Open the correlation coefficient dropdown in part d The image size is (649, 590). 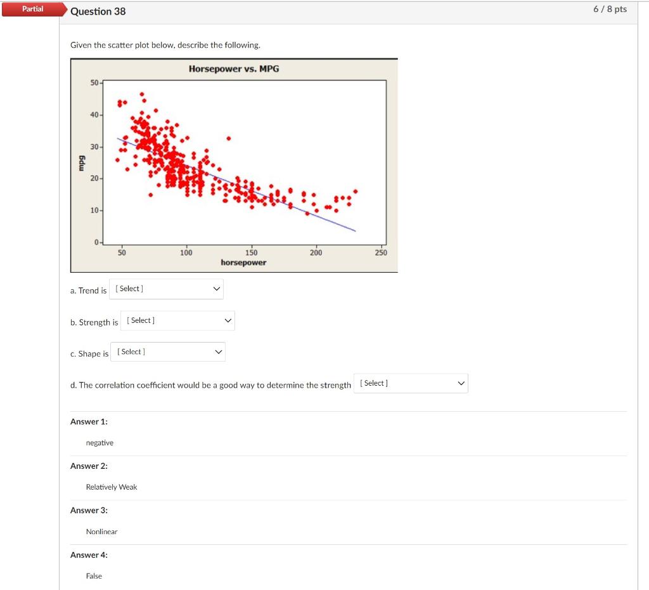click(411, 383)
